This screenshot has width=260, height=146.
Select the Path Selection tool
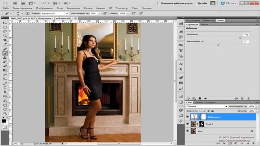click(x=5, y=92)
